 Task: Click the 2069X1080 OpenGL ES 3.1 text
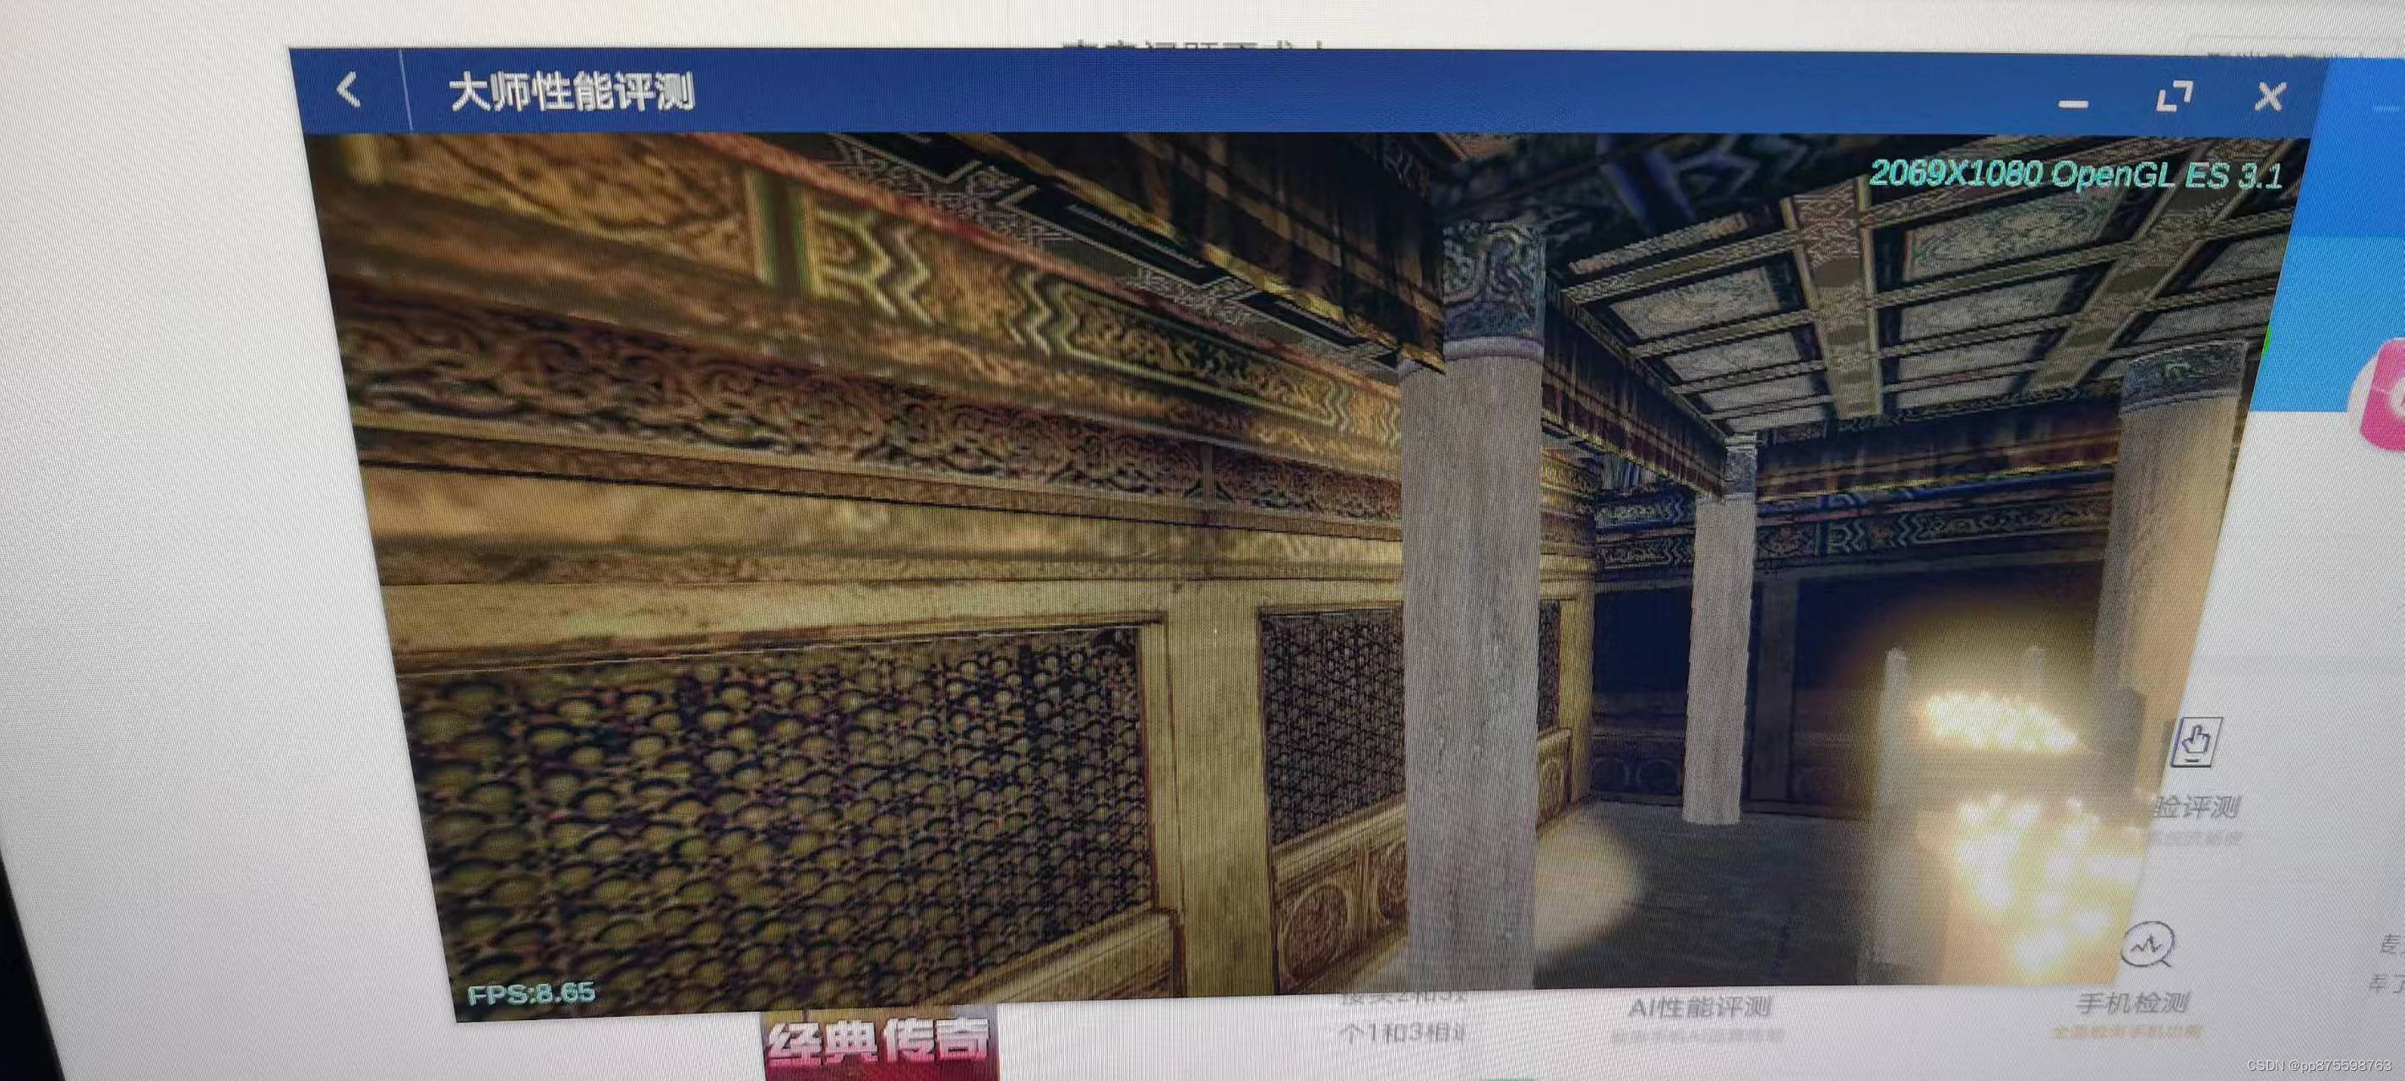(x=2075, y=175)
